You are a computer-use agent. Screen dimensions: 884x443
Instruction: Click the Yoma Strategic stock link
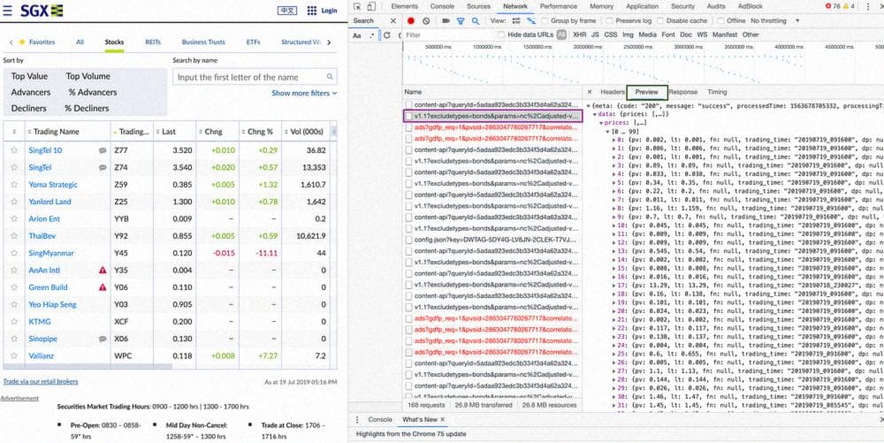click(53, 185)
